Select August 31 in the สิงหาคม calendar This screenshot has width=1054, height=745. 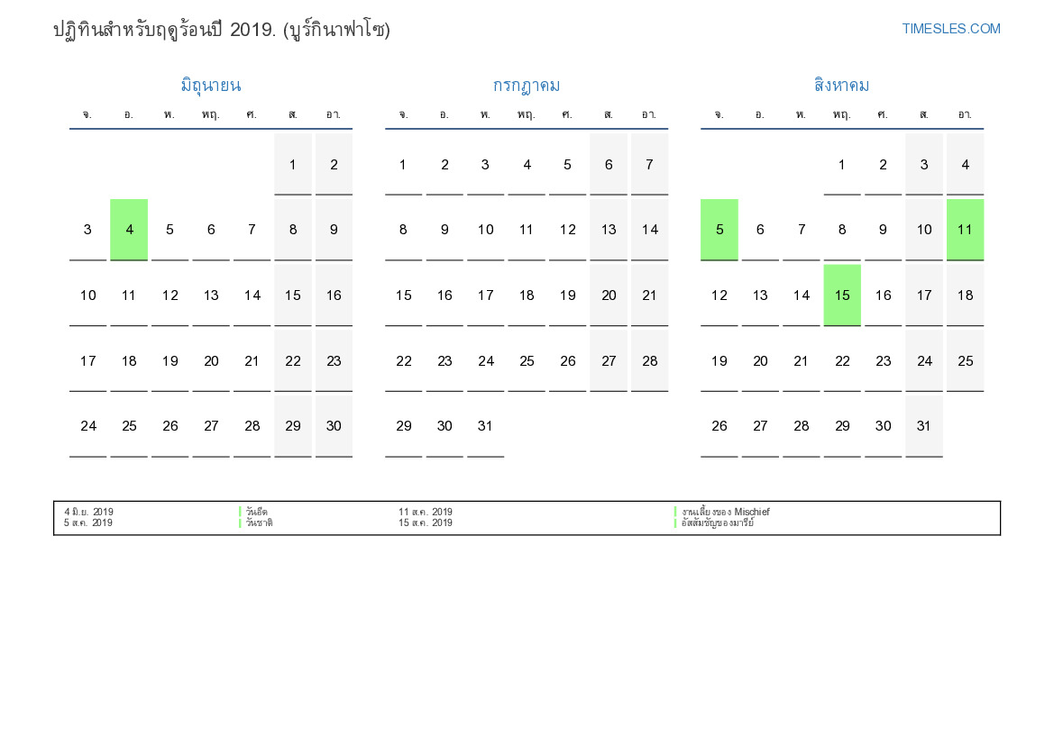(x=923, y=426)
